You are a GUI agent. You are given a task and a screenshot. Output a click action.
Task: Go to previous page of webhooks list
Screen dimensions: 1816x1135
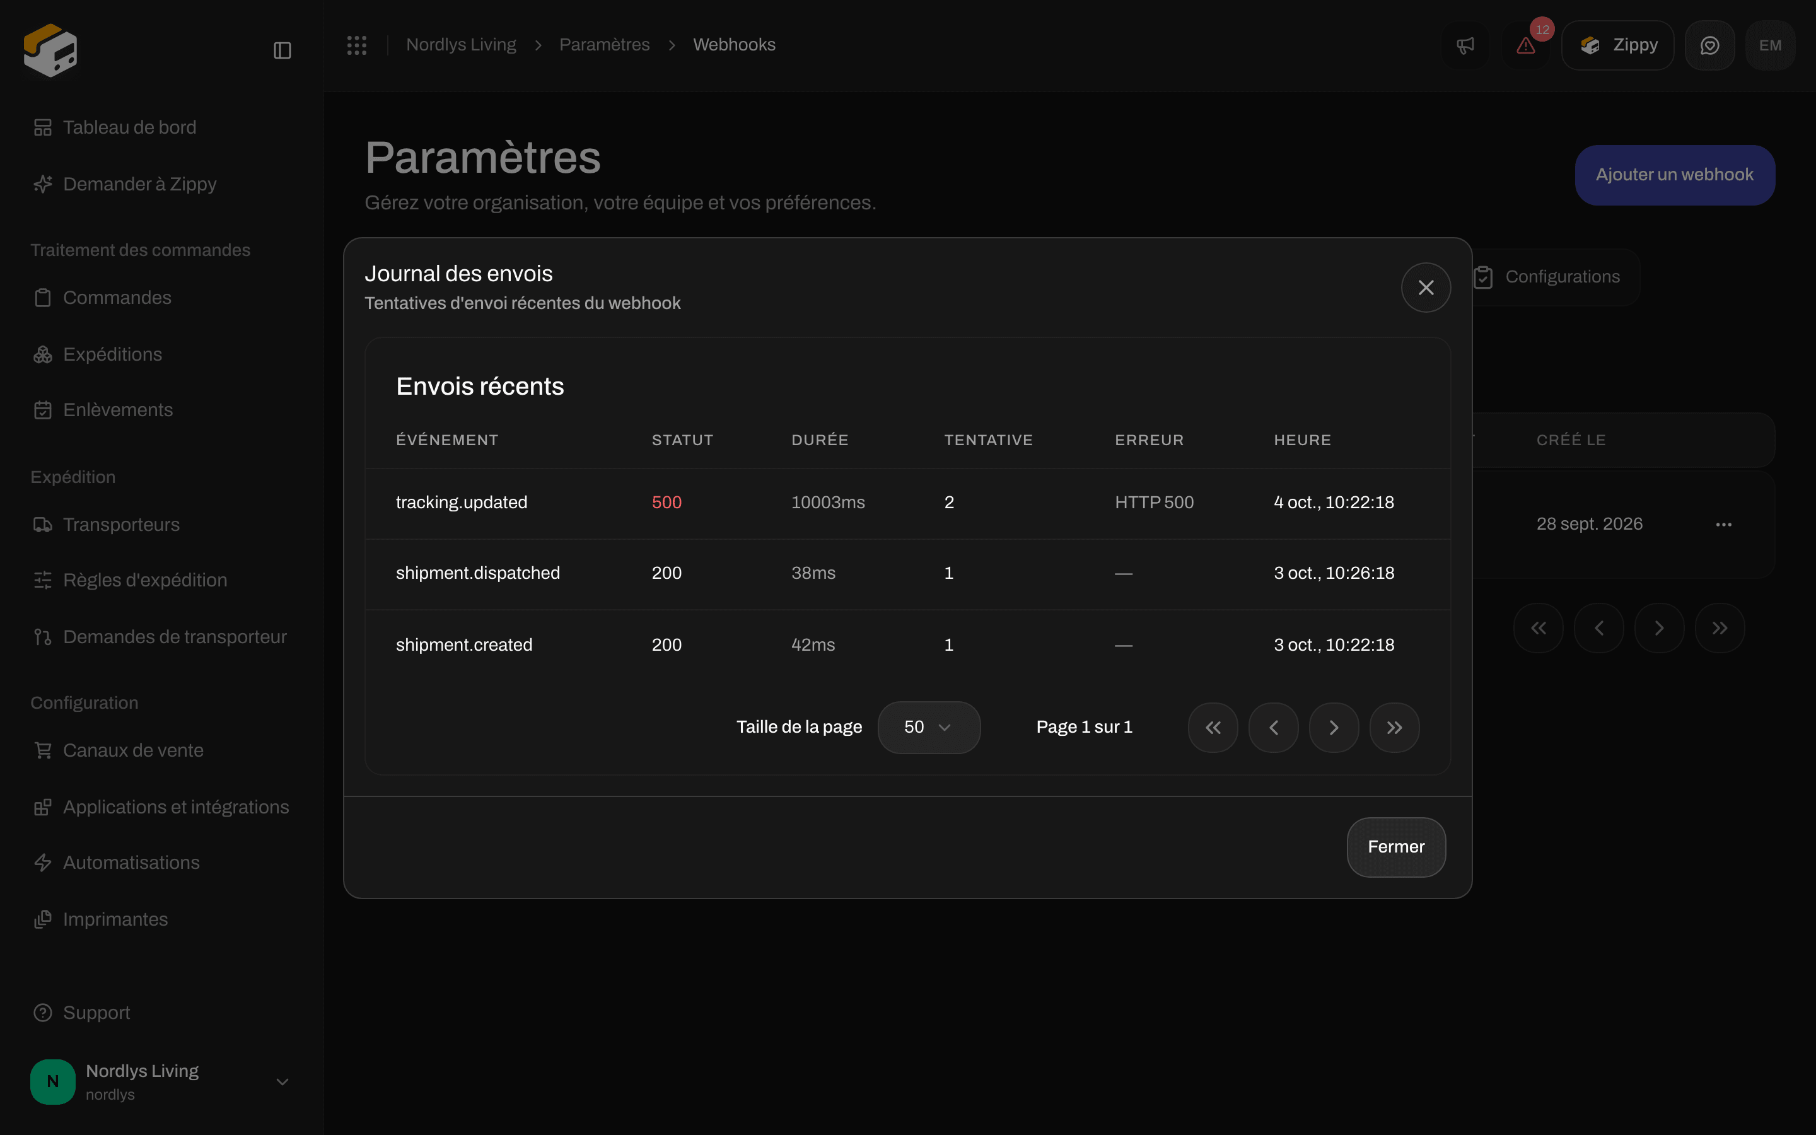pos(1598,628)
